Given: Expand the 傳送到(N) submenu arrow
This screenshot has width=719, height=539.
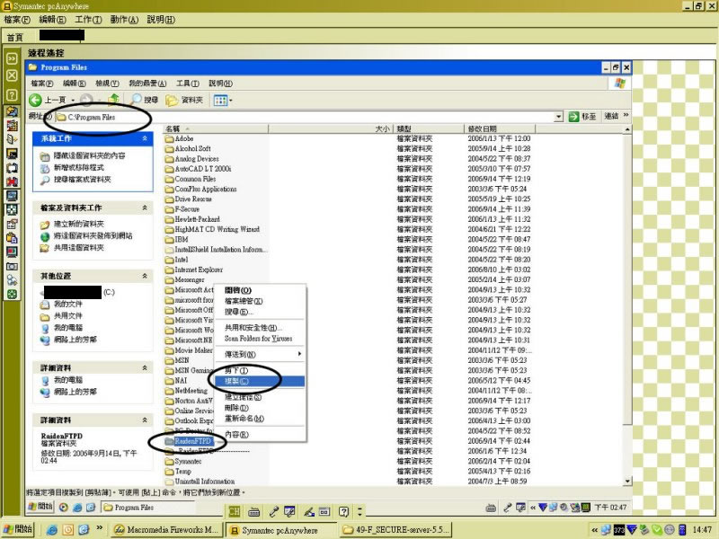Looking at the screenshot, I should tap(299, 354).
